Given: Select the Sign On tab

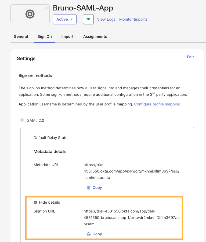Looking at the screenshot, I should point(45,36).
